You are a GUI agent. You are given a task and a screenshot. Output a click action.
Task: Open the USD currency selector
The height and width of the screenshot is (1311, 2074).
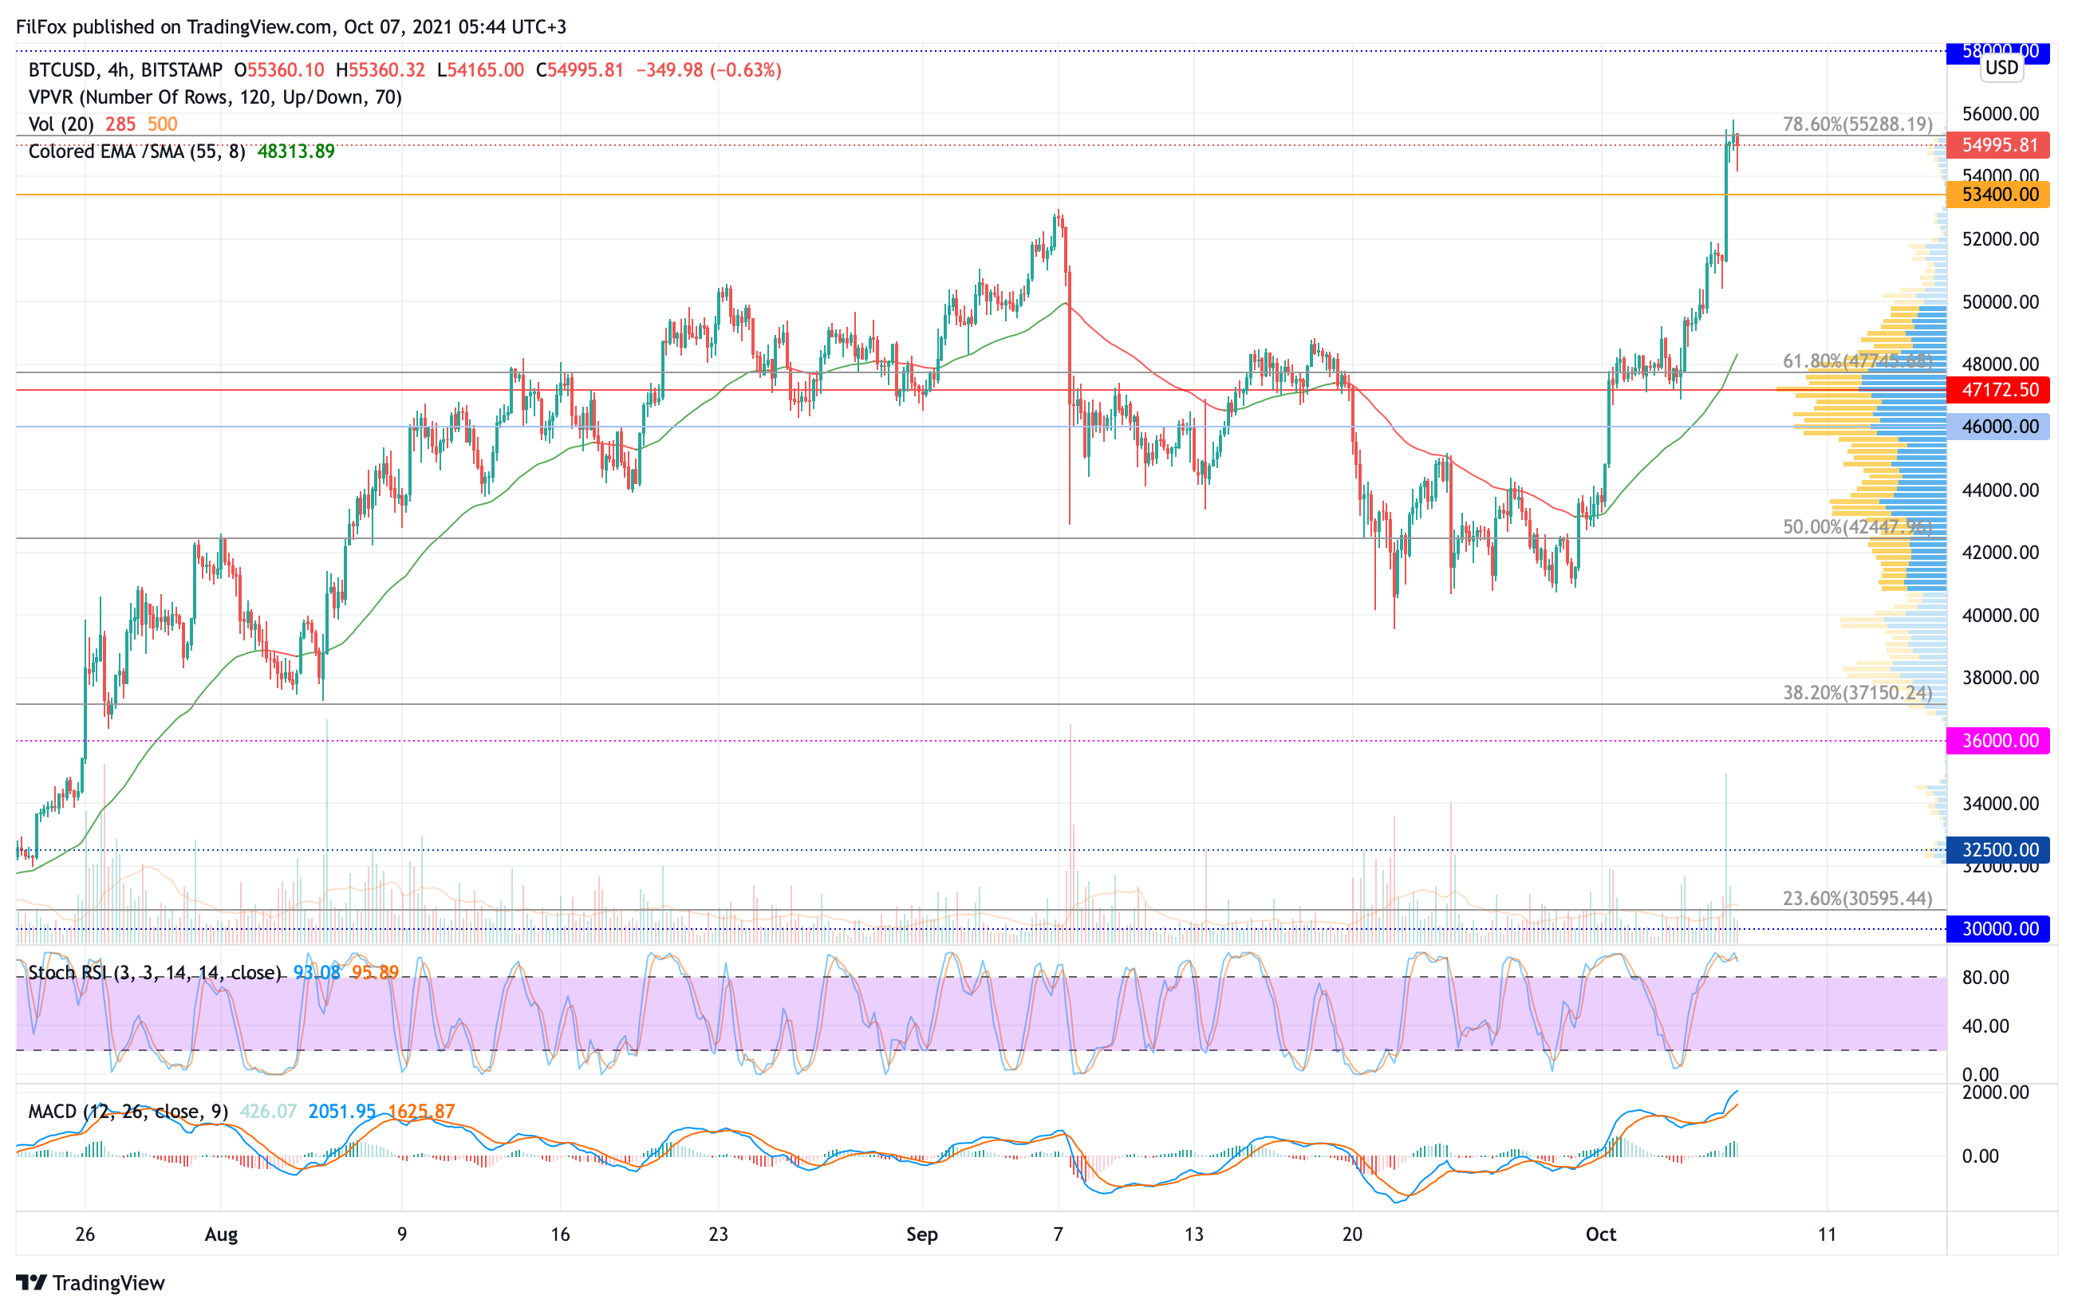pos(2001,67)
